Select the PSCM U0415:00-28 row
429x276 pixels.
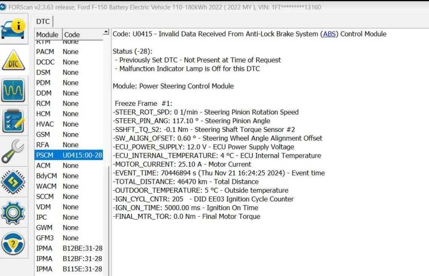[69, 155]
